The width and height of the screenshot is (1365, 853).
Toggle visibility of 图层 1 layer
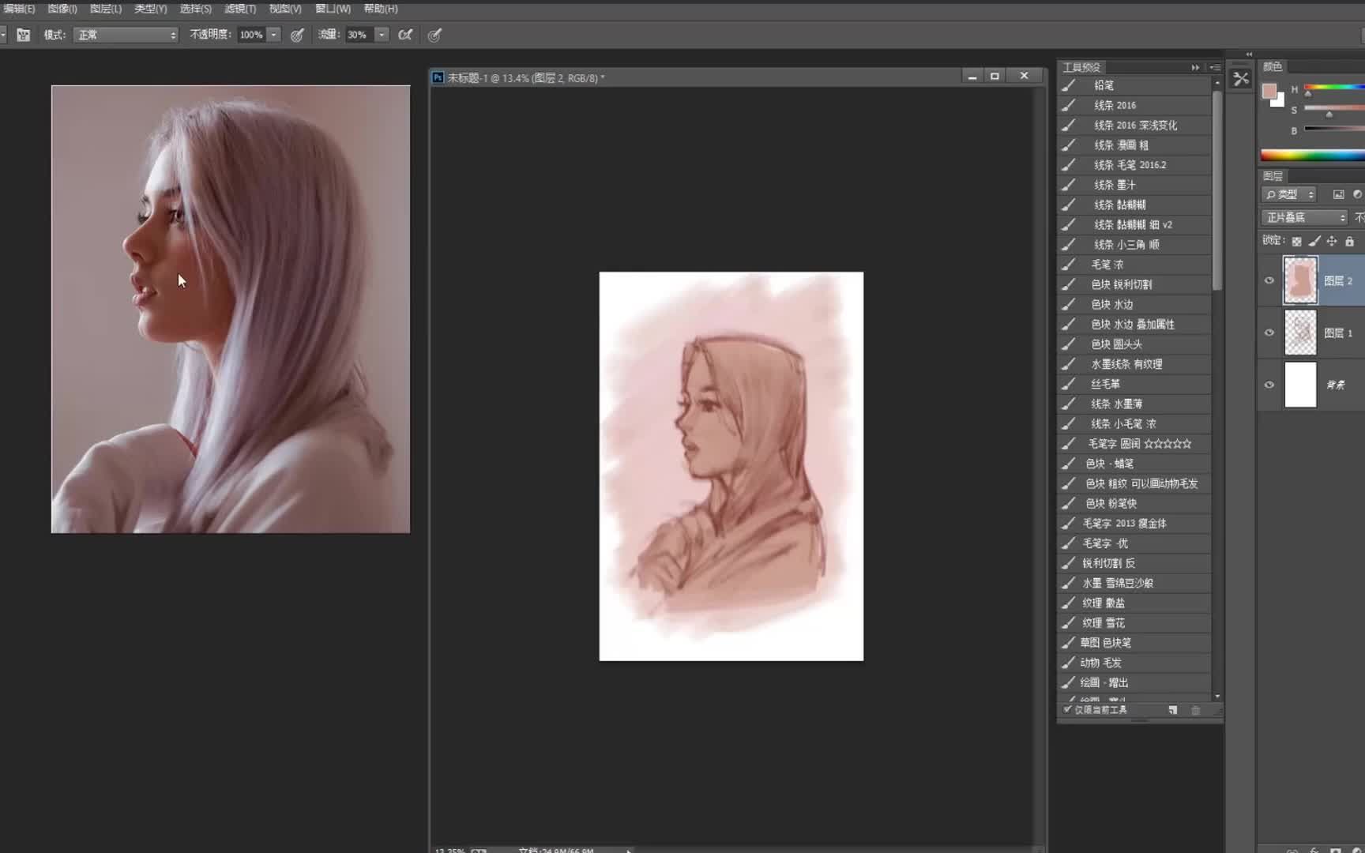(x=1269, y=333)
